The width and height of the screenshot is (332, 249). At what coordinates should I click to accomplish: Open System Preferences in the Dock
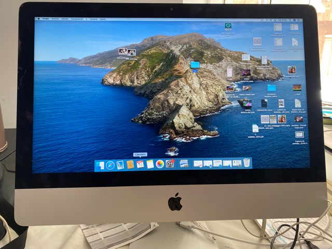pyautogui.click(x=170, y=164)
